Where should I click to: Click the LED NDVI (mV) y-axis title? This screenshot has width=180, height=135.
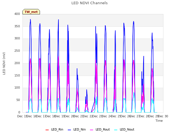4,63
